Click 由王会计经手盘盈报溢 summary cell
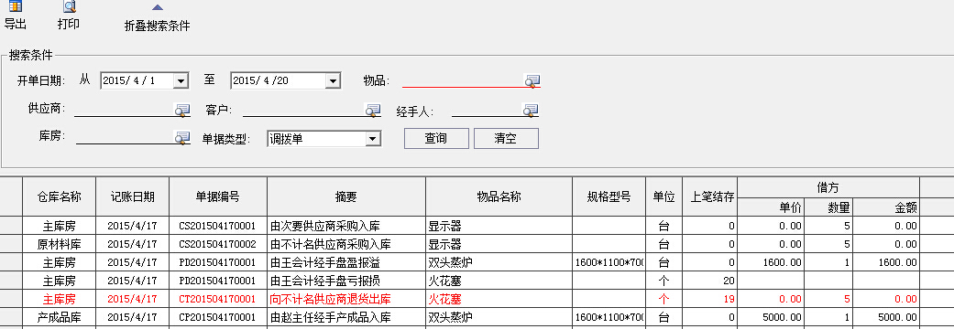 [346, 263]
